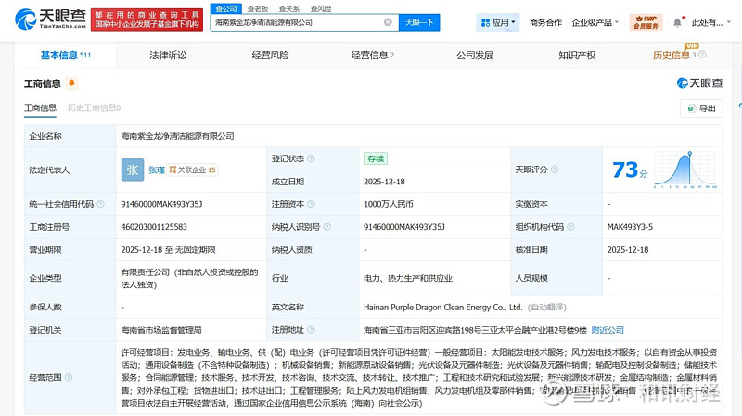The width and height of the screenshot is (742, 416).
Task: Click the 导出 export button
Action: pyautogui.click(x=701, y=108)
